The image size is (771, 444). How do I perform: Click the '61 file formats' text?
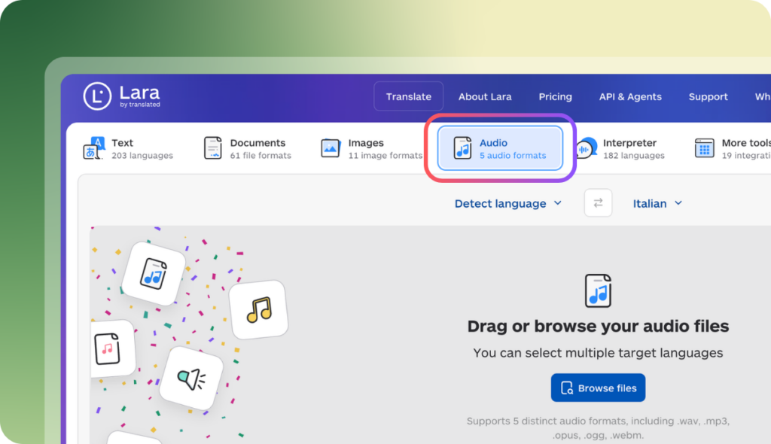[261, 155]
